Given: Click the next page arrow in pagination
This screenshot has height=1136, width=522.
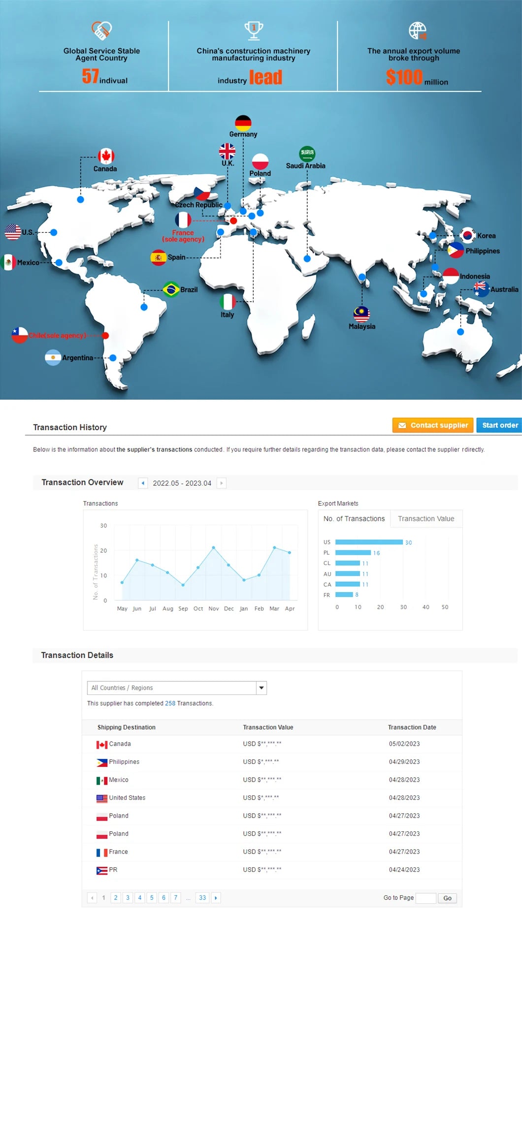Looking at the screenshot, I should click(216, 898).
